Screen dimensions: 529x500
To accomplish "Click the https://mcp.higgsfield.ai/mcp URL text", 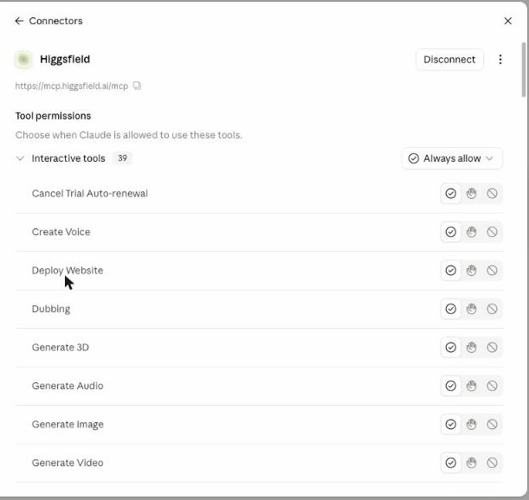I will click(72, 86).
